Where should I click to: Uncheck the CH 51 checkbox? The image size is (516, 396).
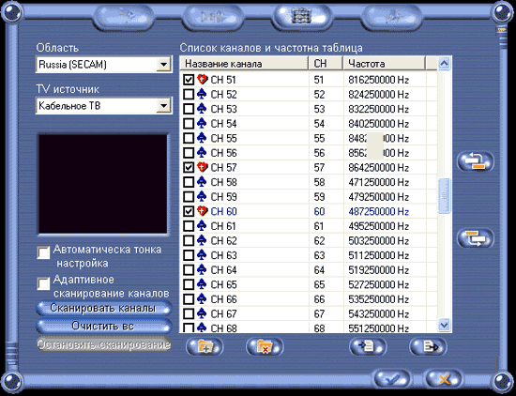tap(189, 80)
